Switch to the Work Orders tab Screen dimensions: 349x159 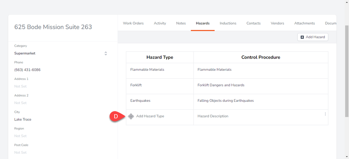click(x=133, y=23)
